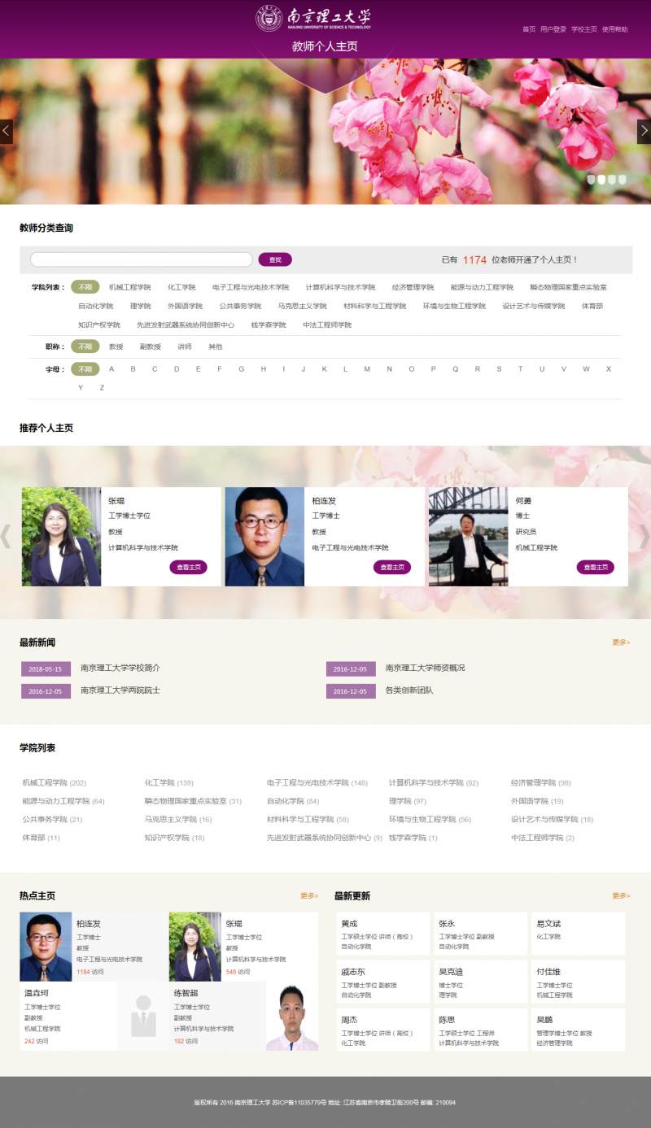Click the Nanjing University logo emblem

click(x=270, y=19)
